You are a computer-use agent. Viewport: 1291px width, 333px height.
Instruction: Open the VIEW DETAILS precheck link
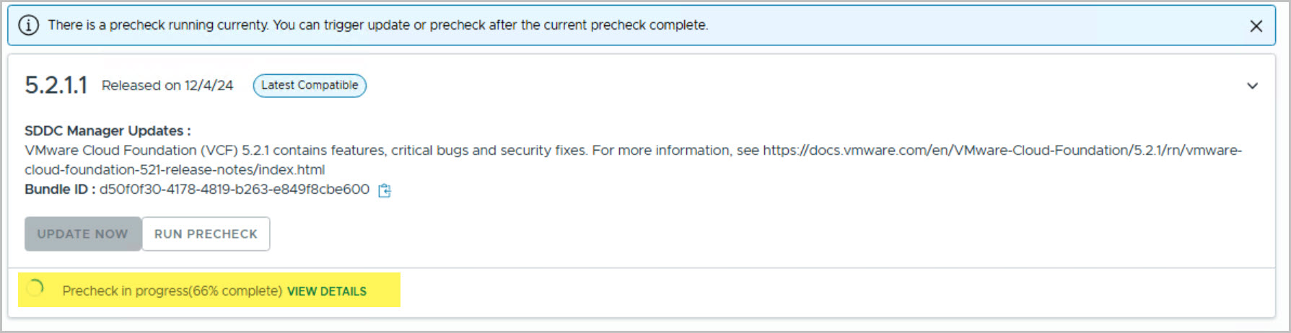(327, 291)
